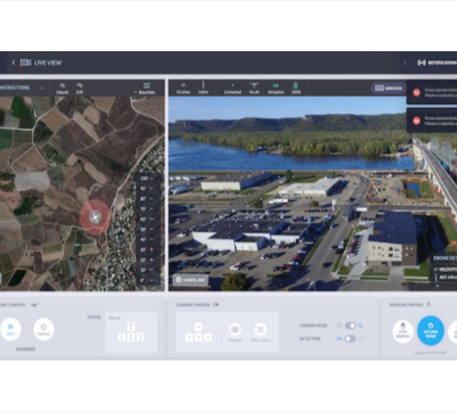The image size is (457, 412).
Task: Toggle the Detection switch
Action: [350, 339]
